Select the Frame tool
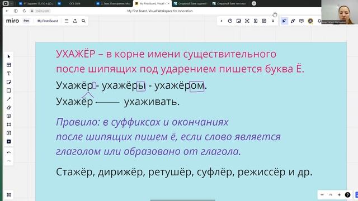358x201 pixels. tap(9, 125)
